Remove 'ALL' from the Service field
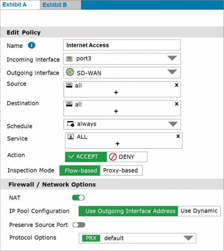224x251 pixels. 178,136
